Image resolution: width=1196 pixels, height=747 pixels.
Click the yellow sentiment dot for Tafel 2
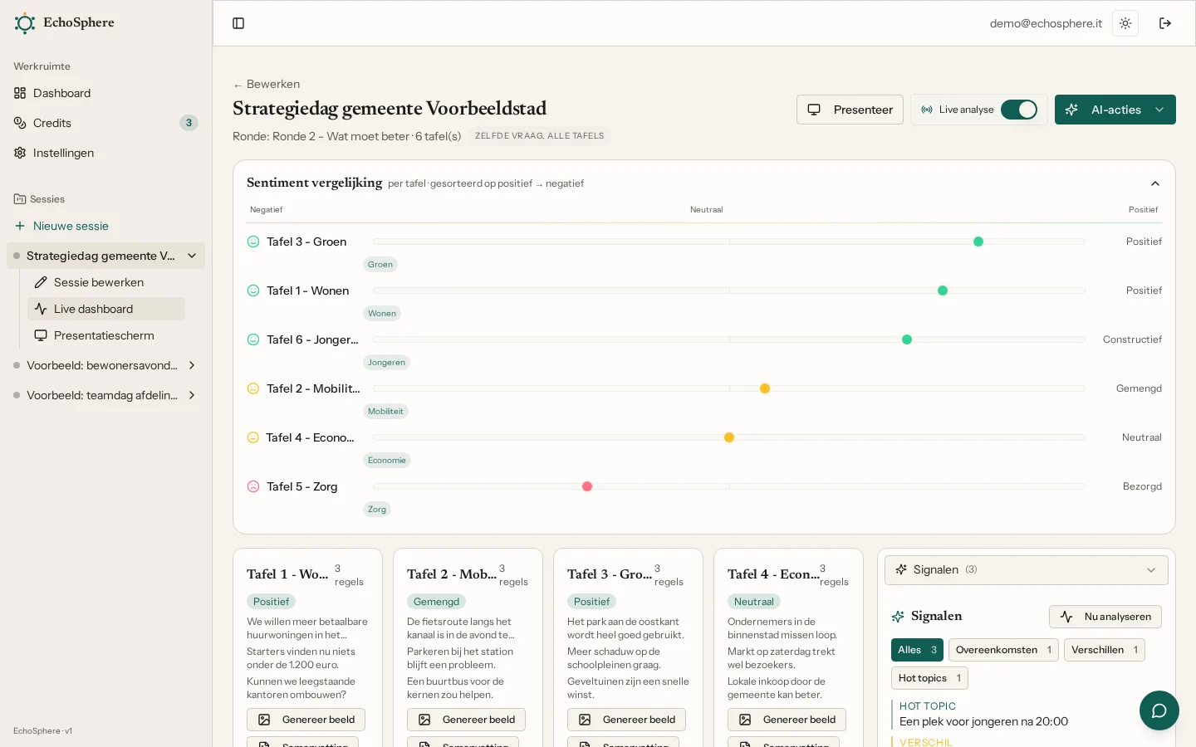(765, 388)
